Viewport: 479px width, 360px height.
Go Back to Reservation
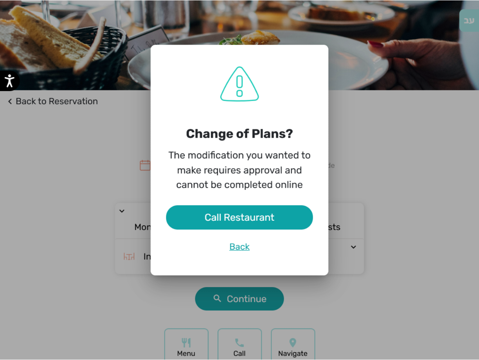53,101
